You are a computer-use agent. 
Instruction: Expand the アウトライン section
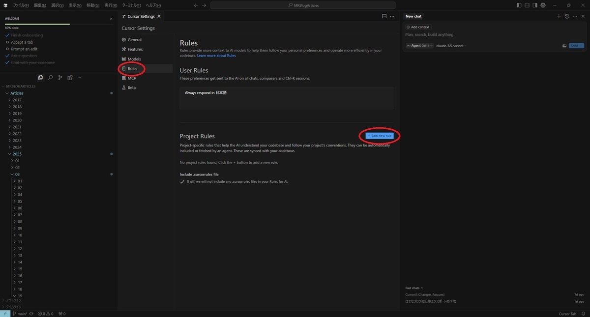click(12, 300)
